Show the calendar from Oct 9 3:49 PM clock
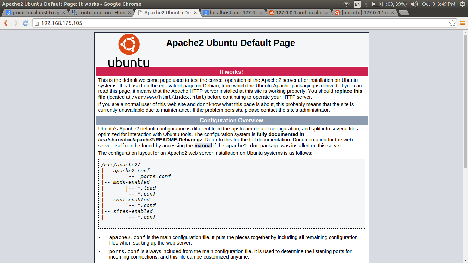The height and width of the screenshot is (263, 468). pyautogui.click(x=439, y=4)
